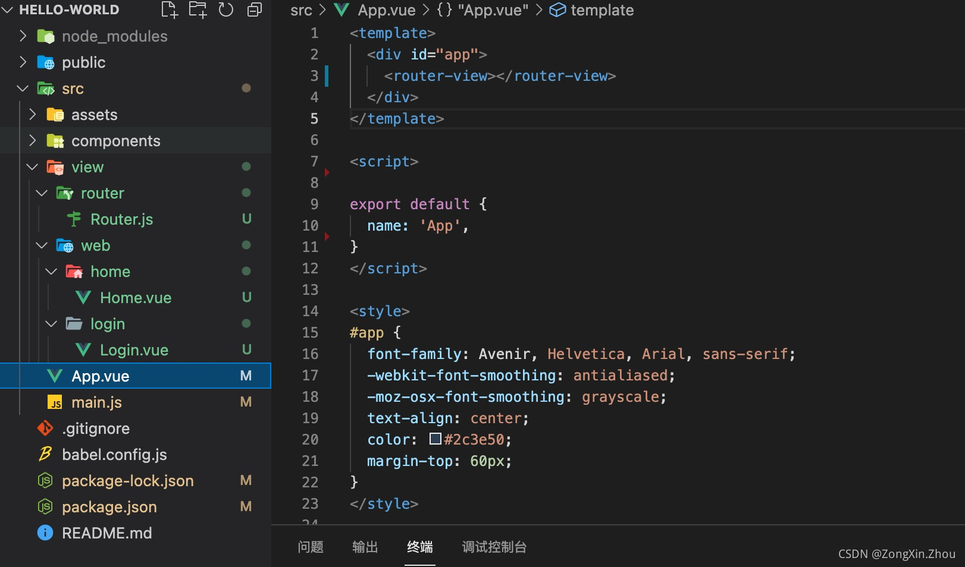Screen dimensions: 965x567
Task: Click line number 7 in the gutter
Action: point(314,162)
